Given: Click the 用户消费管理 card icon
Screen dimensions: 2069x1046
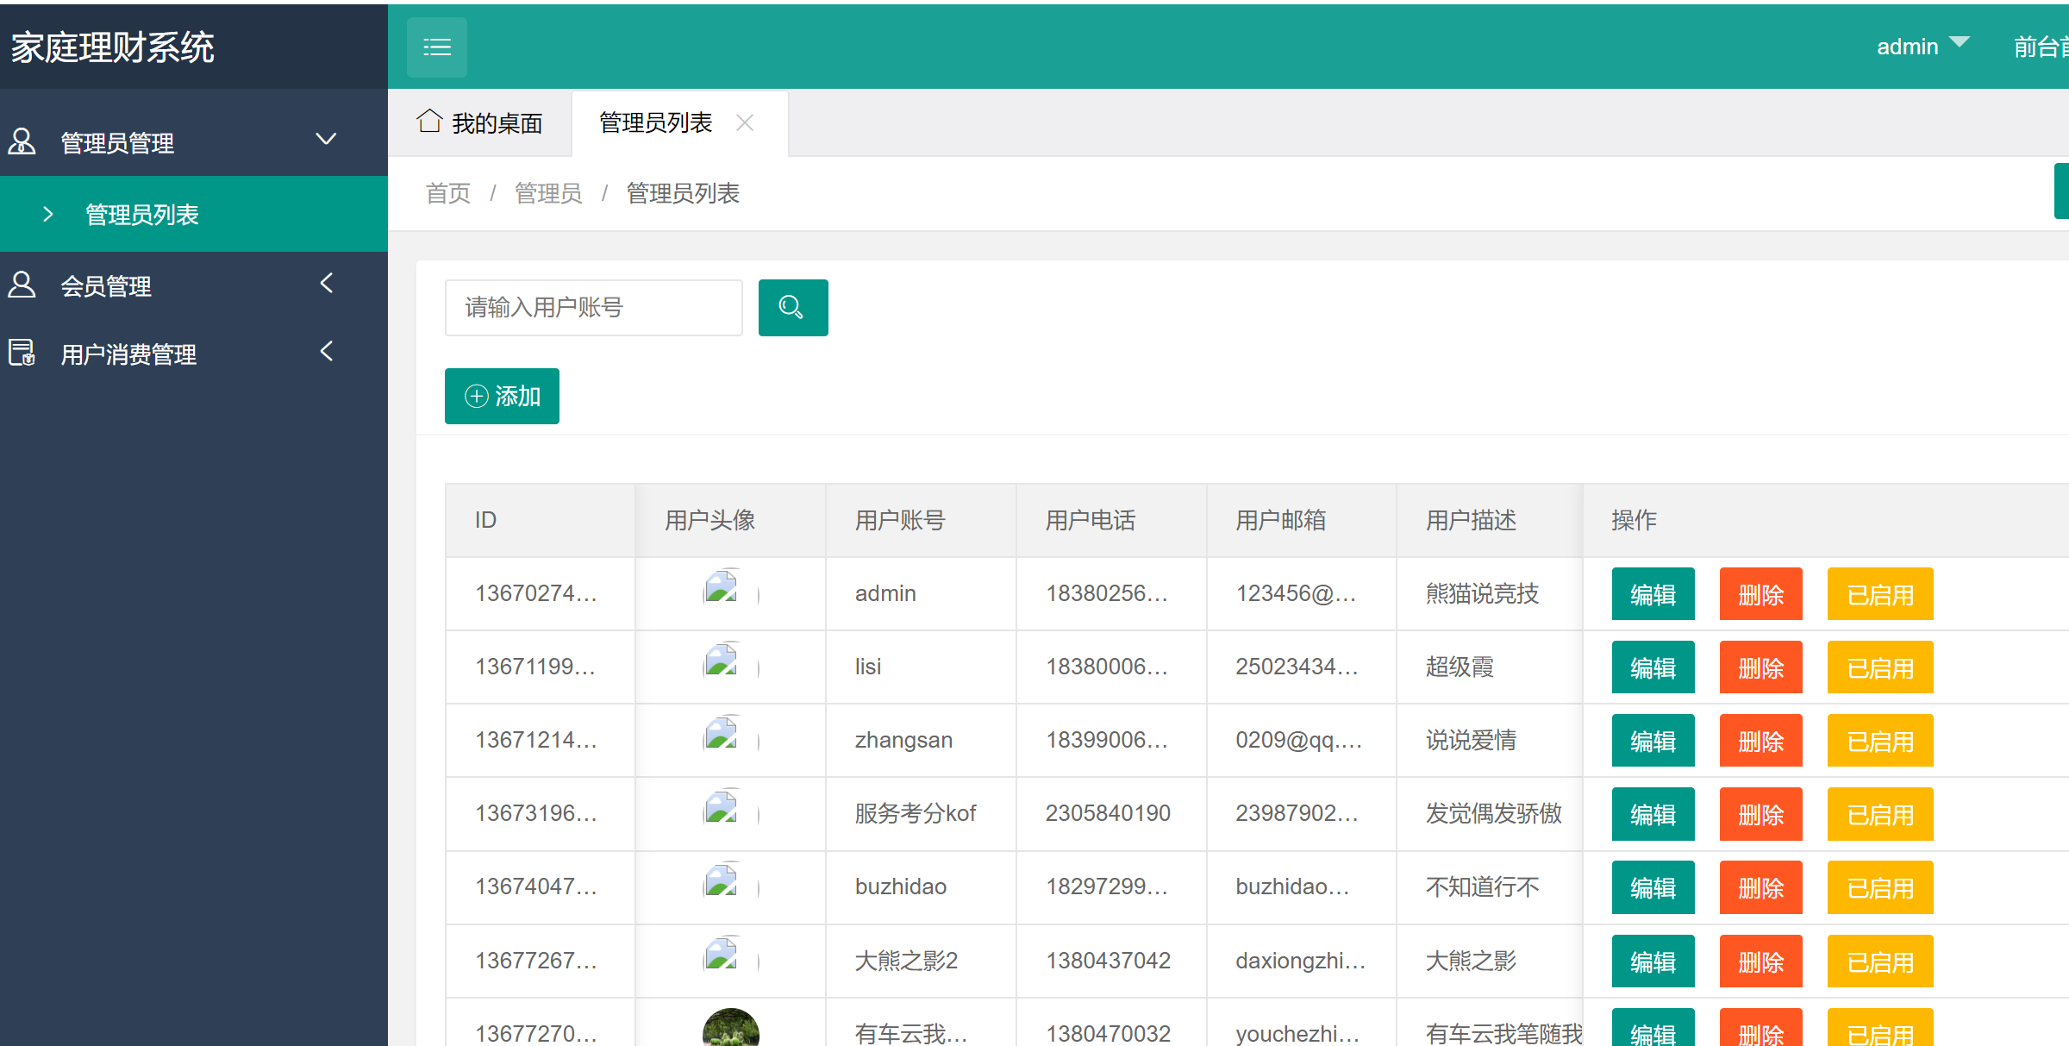Looking at the screenshot, I should [22, 353].
